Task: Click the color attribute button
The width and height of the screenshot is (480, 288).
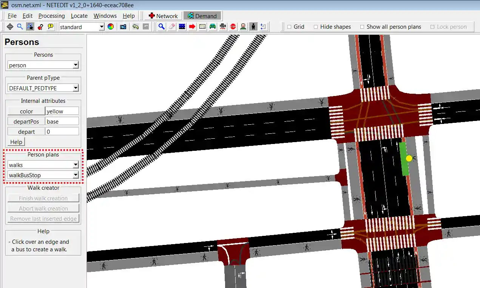Action: (x=26, y=111)
